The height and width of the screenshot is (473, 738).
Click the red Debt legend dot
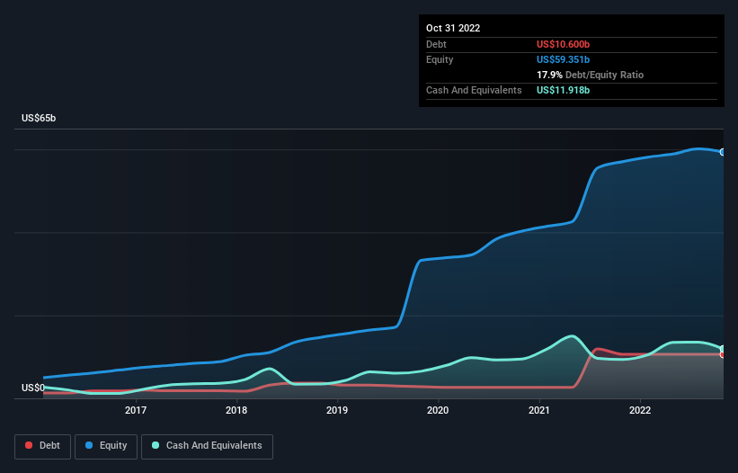(x=29, y=445)
